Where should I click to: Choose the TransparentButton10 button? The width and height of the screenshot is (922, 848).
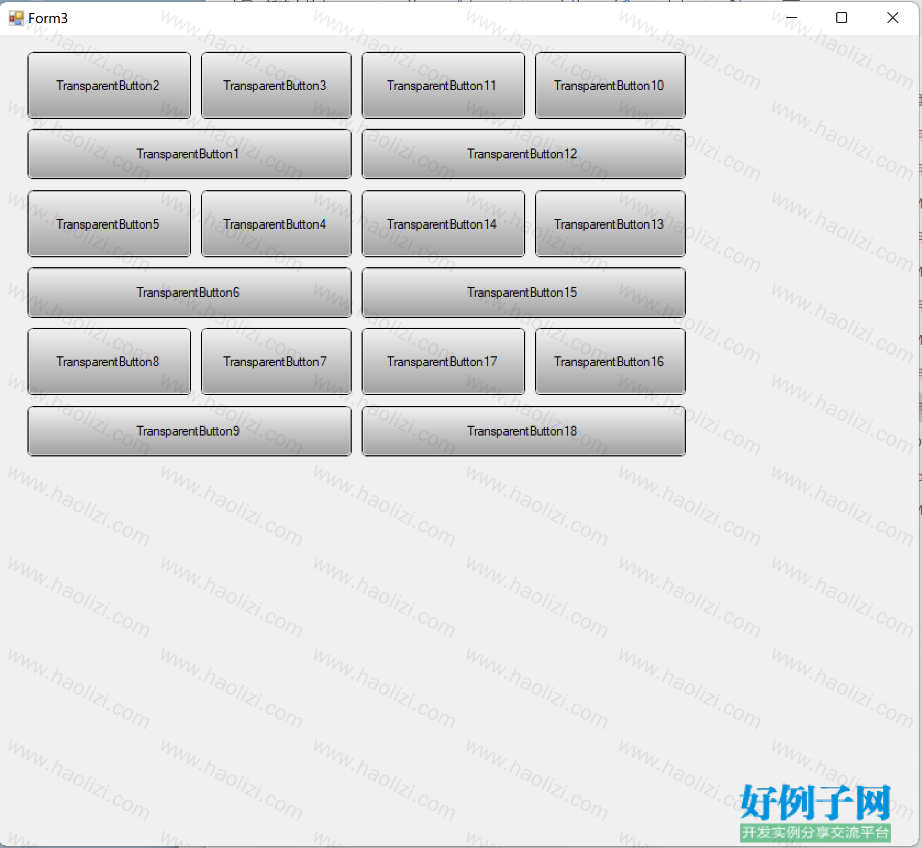tap(610, 85)
